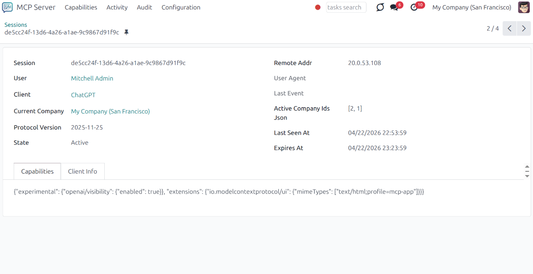Return to the Sessions breadcrumb list
Screen dimensions: 533x274
(x=16, y=24)
